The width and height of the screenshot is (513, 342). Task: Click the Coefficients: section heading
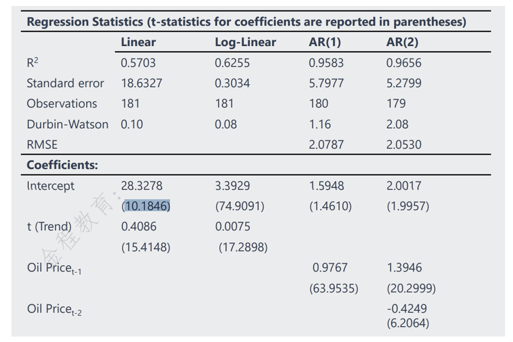(x=62, y=165)
